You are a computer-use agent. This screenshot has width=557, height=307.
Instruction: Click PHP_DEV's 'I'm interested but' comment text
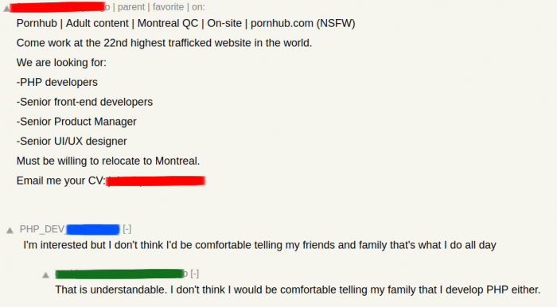(259, 245)
